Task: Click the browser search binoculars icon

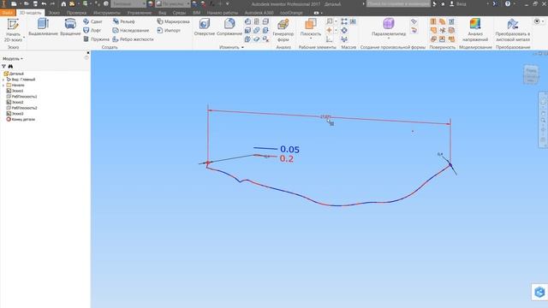Action: [10, 67]
